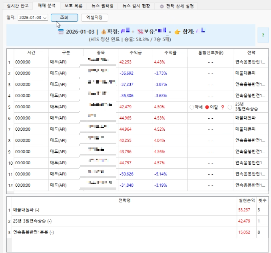
Task: Click the 전략명 column header
Action: pyautogui.click(x=124, y=201)
